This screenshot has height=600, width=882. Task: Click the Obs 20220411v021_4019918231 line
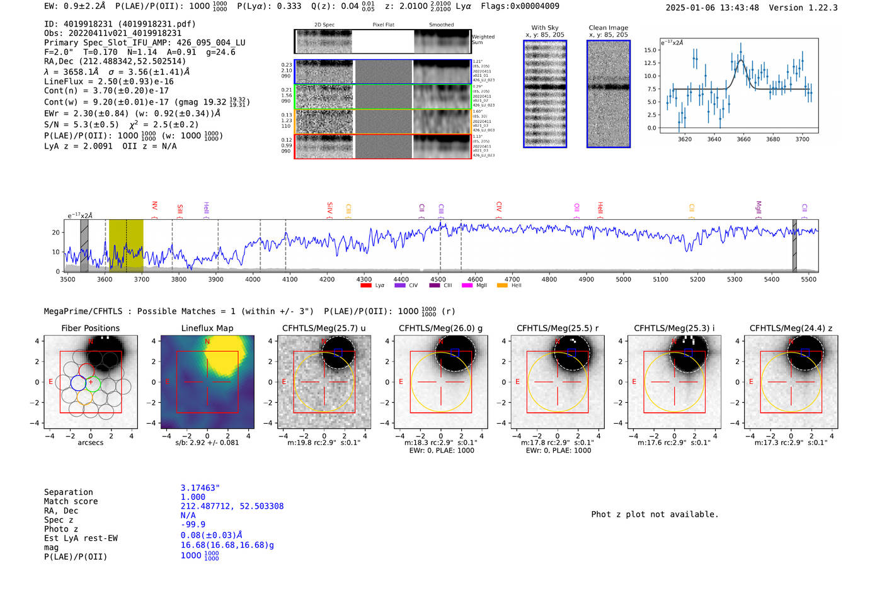click(113, 33)
